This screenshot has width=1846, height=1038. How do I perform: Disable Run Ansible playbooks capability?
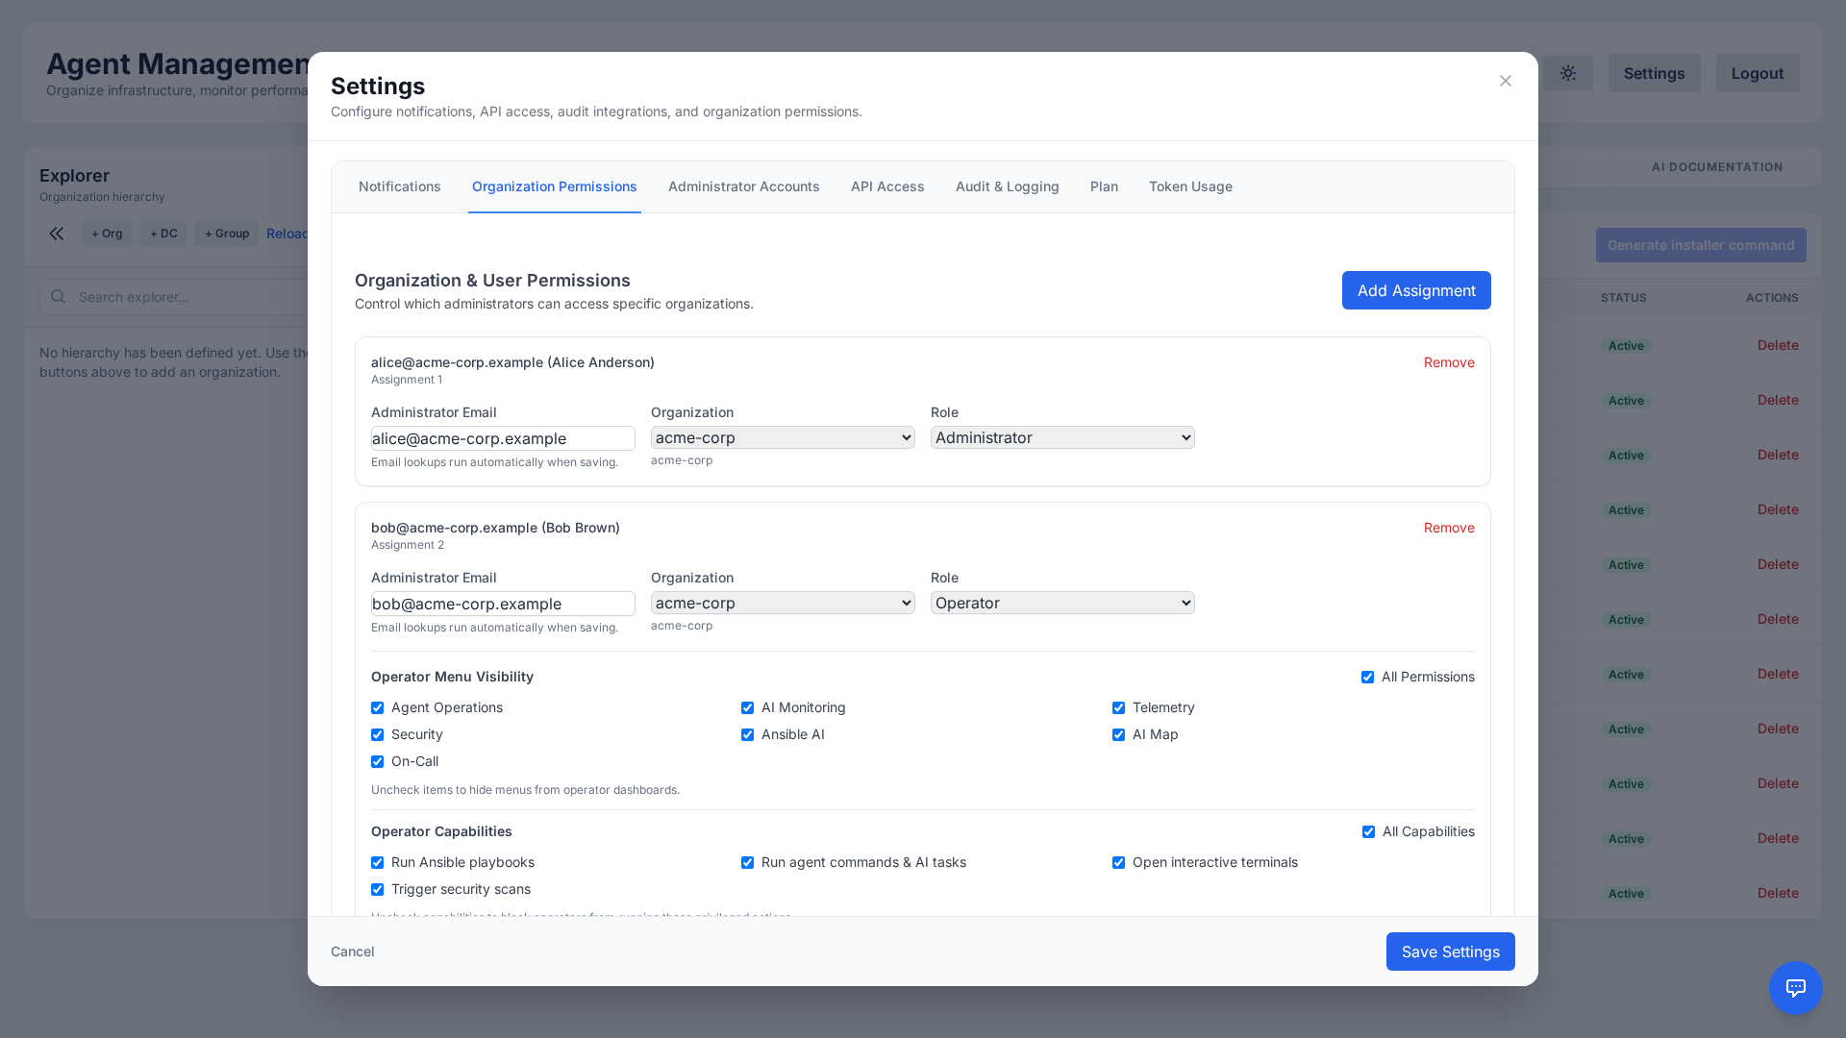[x=377, y=863]
